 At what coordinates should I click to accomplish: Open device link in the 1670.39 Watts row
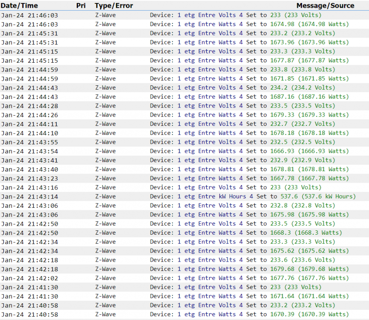coord(210,314)
